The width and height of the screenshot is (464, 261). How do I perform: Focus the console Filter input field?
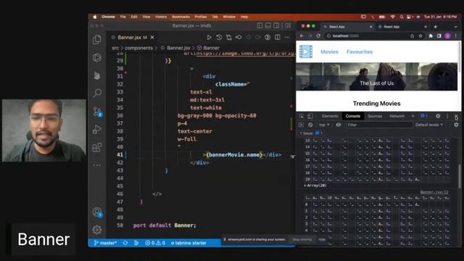click(380, 125)
